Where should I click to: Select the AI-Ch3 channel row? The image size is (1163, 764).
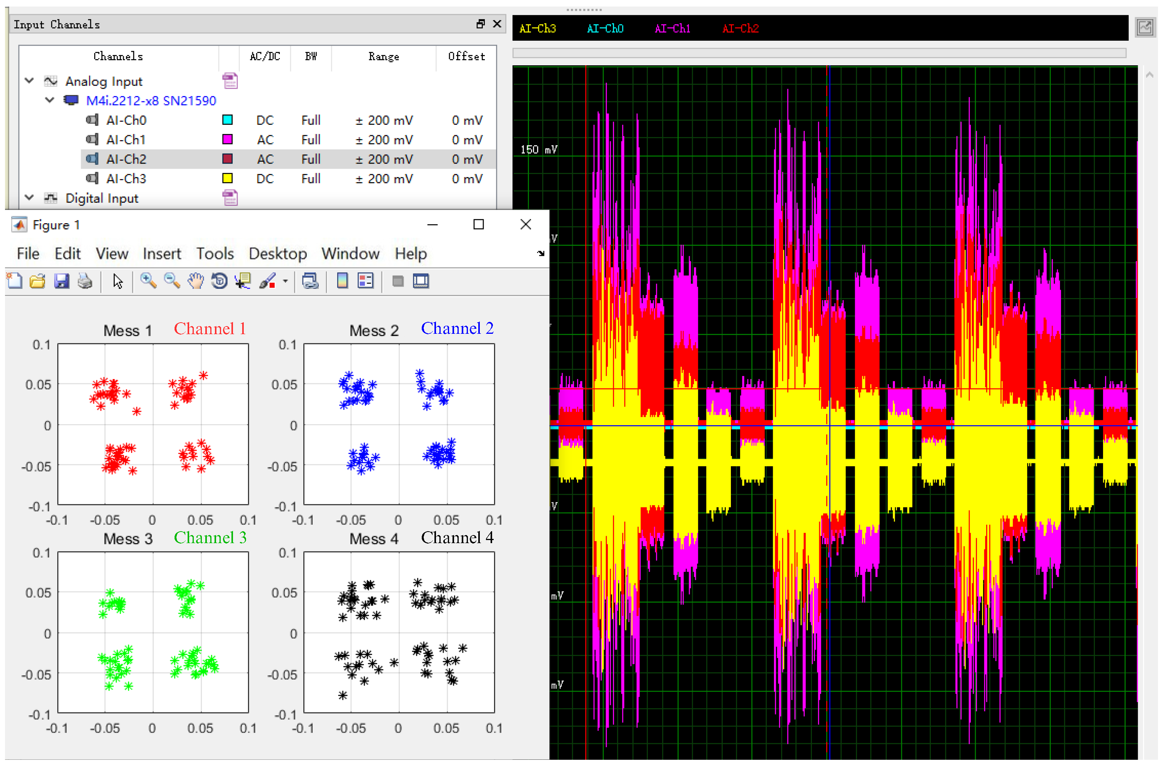pyautogui.click(x=126, y=179)
